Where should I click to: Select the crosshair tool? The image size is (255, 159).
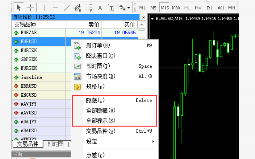pos(30,8)
